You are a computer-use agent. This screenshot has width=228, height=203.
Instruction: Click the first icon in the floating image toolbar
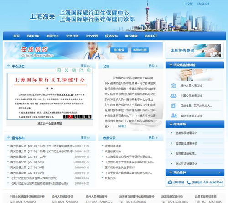pos(59,70)
